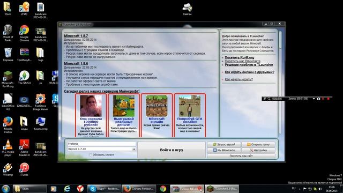Open the Настройки settings button
This screenshot has width=343, height=193.
pyautogui.click(x=258, y=150)
